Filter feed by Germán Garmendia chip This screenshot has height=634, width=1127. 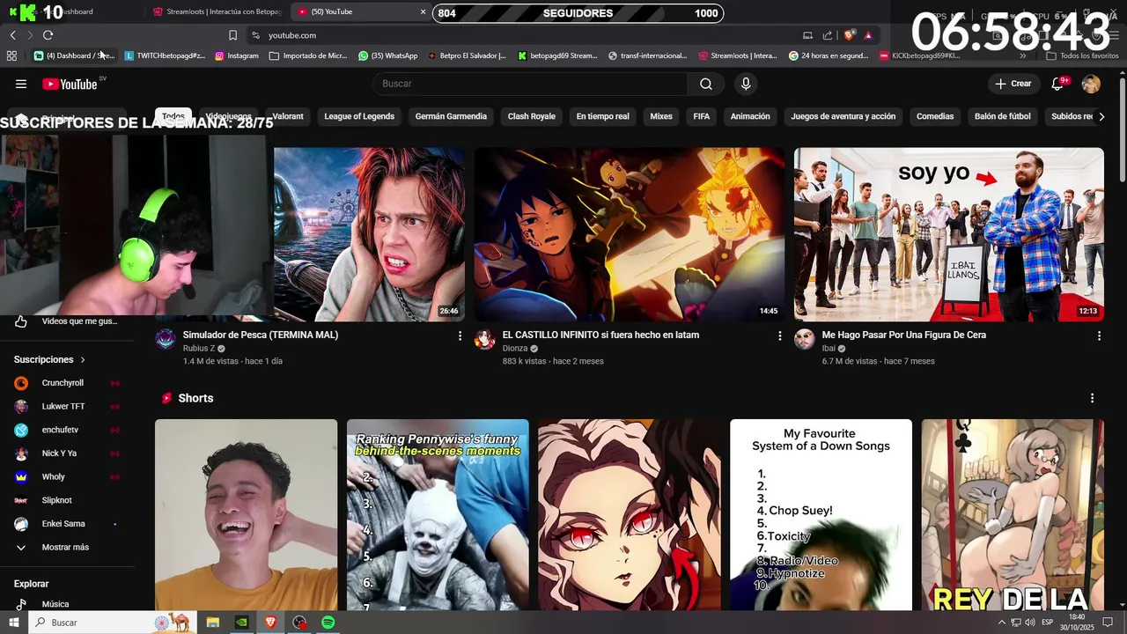click(x=451, y=116)
